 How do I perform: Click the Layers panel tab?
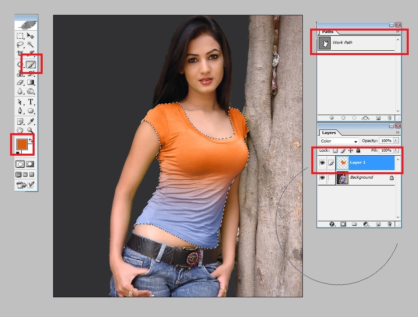[x=329, y=133]
